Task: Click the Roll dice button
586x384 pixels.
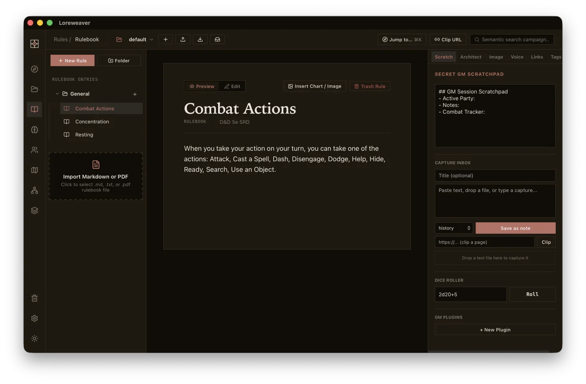Action: (x=533, y=294)
